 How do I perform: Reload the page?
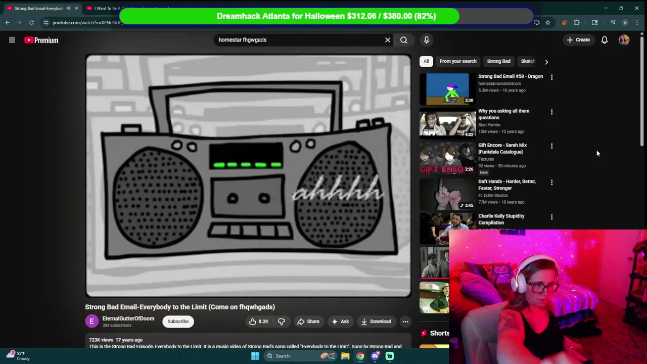tap(31, 22)
